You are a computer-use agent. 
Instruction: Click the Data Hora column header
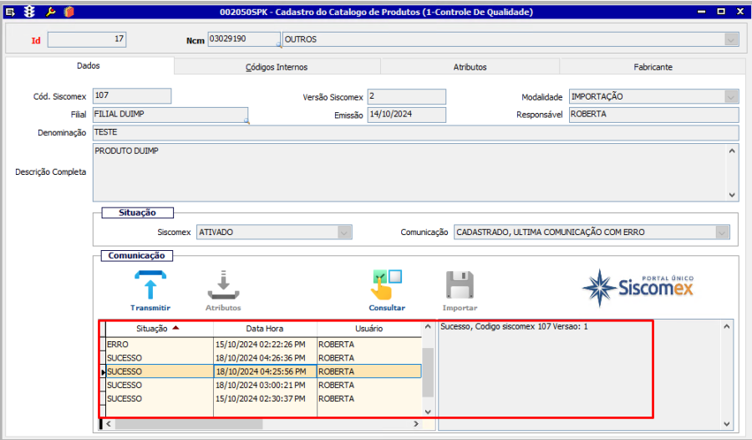coord(266,329)
